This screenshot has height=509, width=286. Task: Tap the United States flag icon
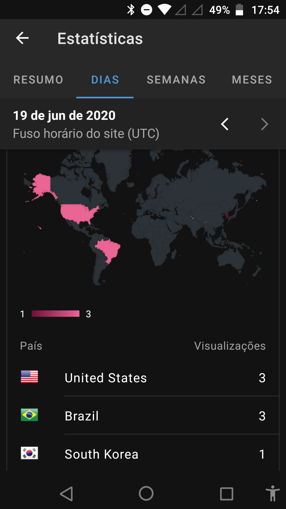[29, 377]
